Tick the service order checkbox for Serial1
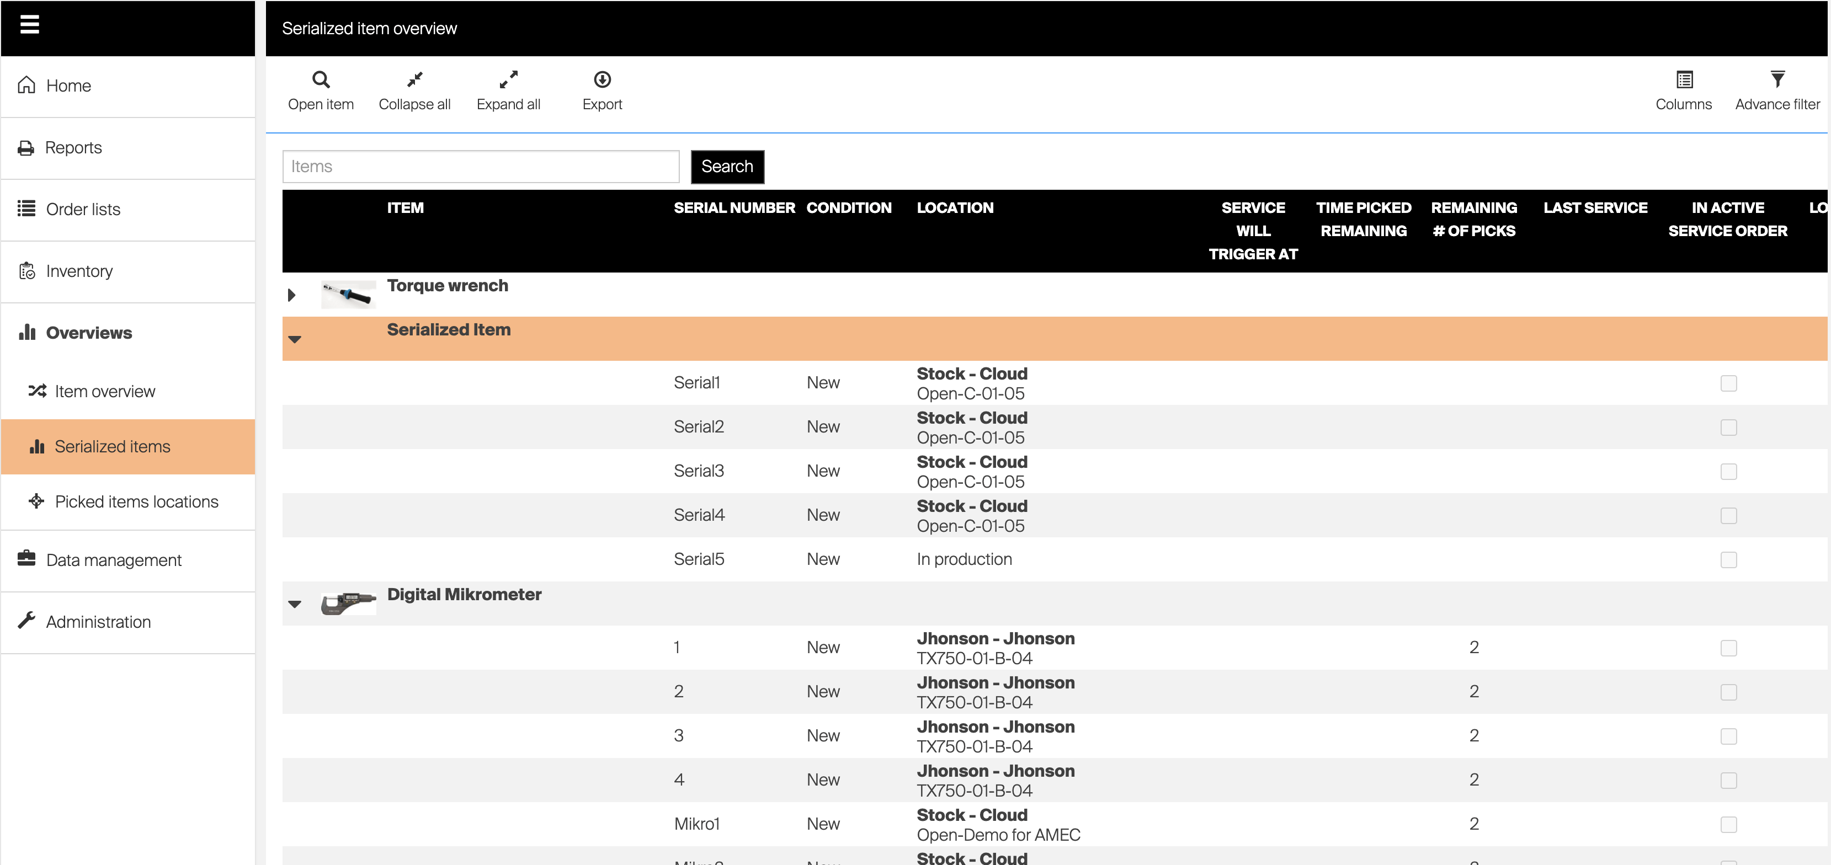This screenshot has height=865, width=1831. (1728, 384)
